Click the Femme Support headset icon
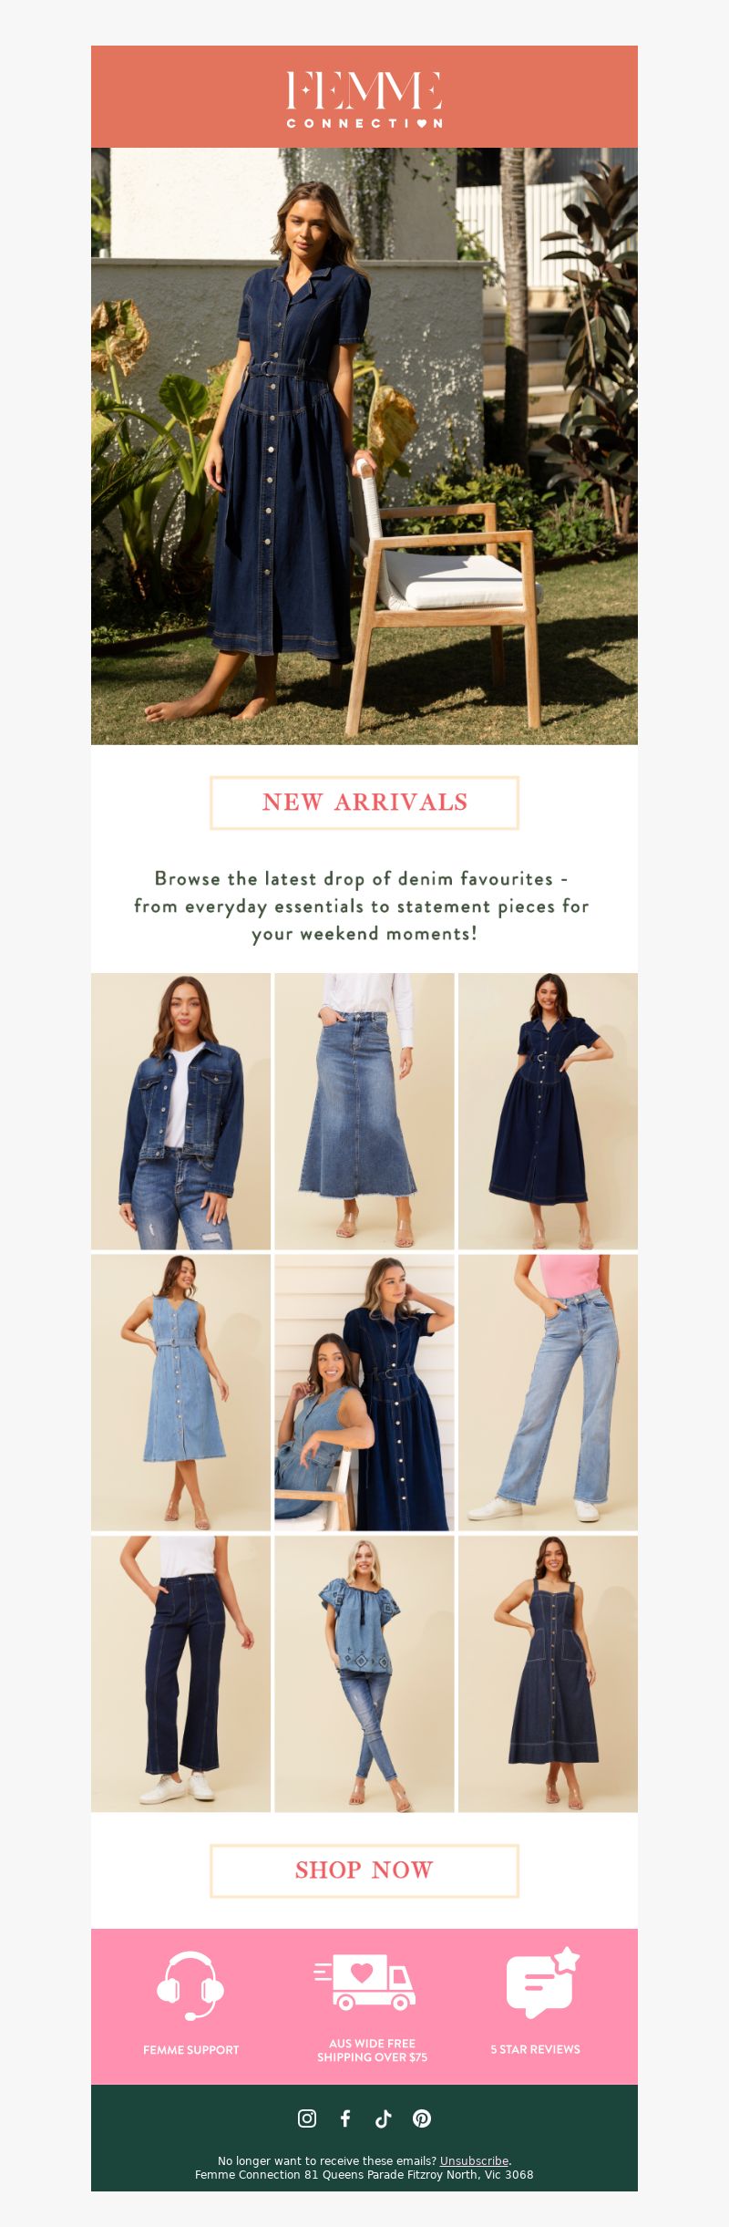The image size is (729, 2227). pos(190,1986)
